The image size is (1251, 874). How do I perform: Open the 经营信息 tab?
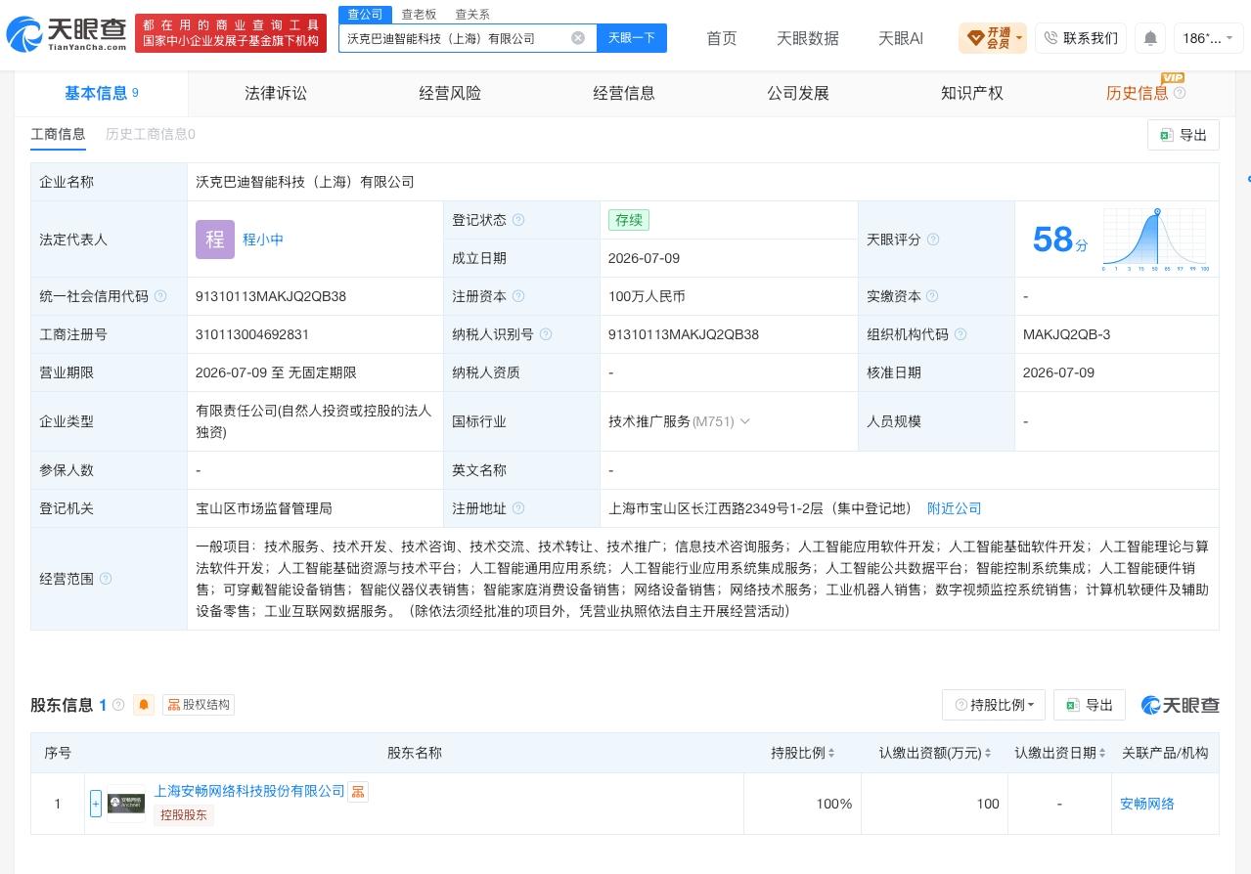coord(624,93)
